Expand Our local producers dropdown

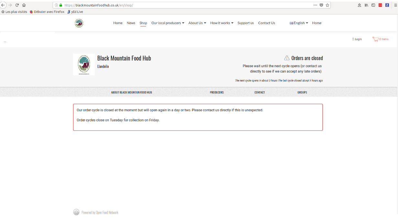(x=168, y=23)
